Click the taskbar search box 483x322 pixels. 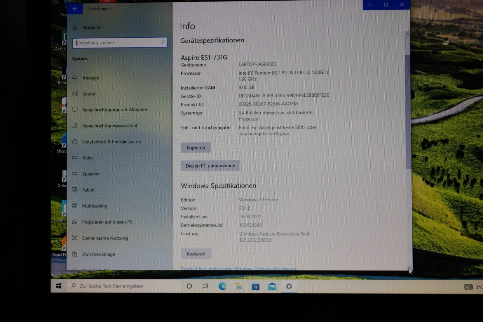click(123, 286)
